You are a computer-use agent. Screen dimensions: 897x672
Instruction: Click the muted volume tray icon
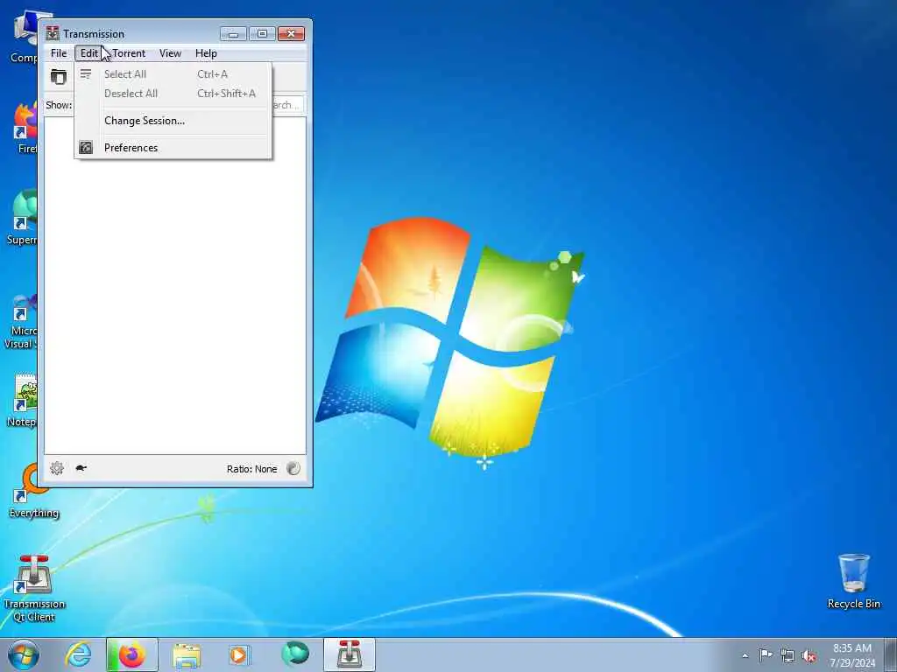tap(809, 655)
